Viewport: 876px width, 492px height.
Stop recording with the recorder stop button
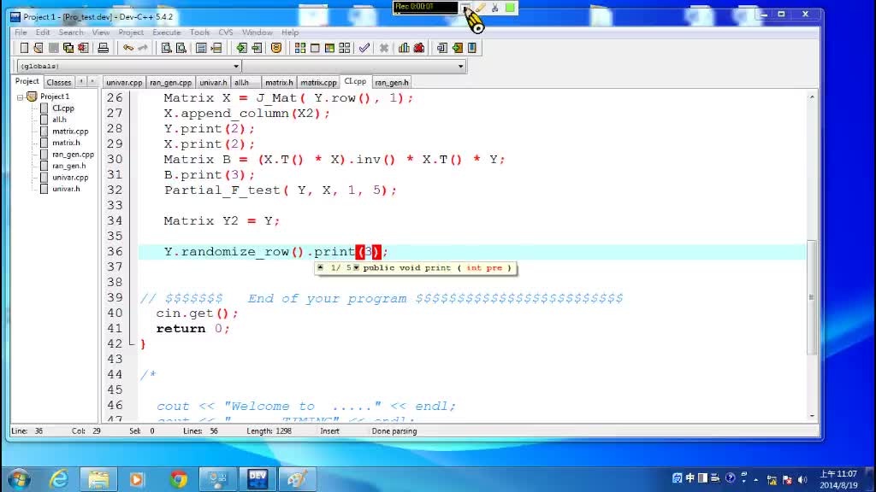tap(465, 7)
